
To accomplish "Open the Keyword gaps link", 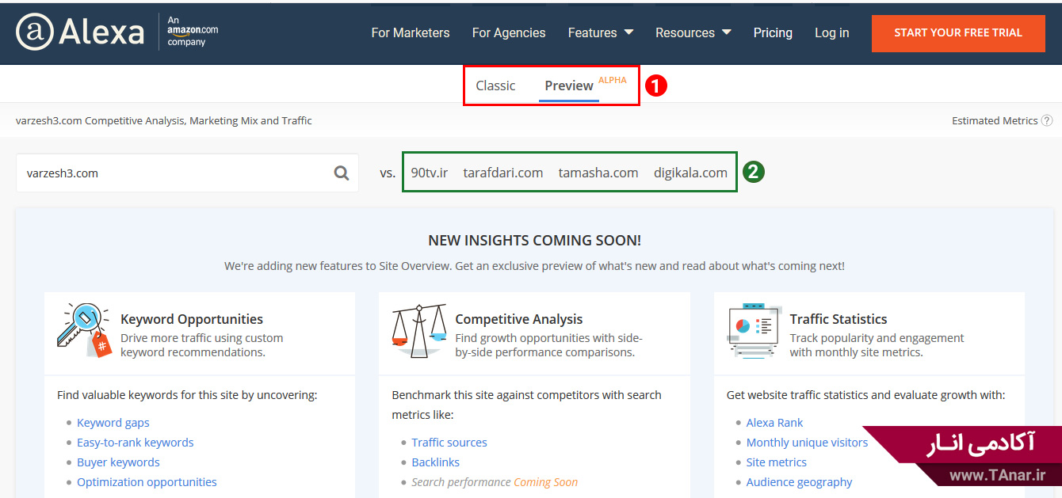I will coord(113,423).
